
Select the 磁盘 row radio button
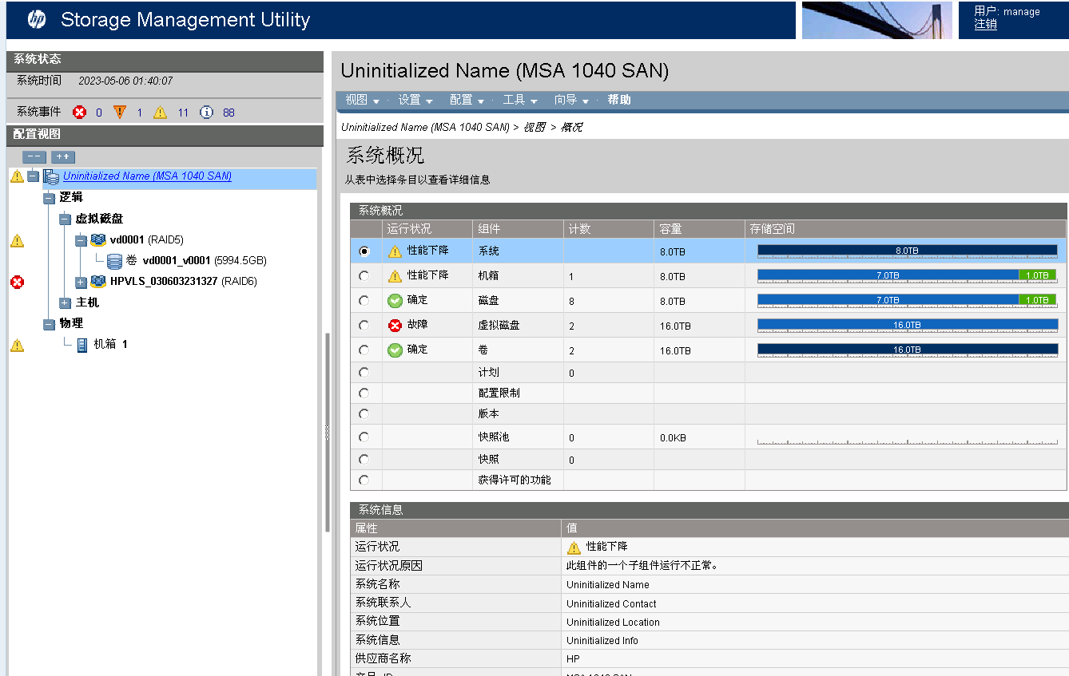pos(364,301)
